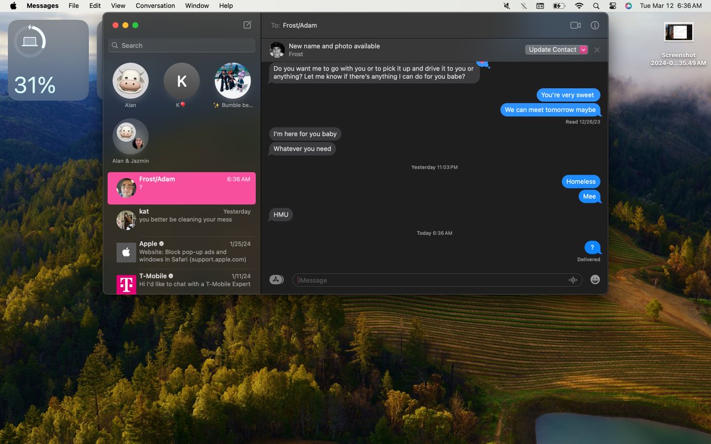This screenshot has width=711, height=444.
Task: Open the View menu
Action: (x=118, y=6)
